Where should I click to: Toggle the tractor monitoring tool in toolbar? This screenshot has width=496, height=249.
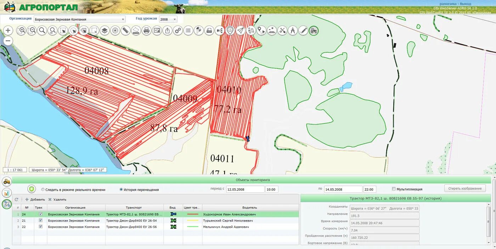pos(314,30)
